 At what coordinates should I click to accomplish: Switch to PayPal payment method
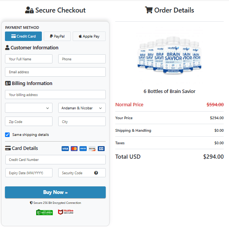(57, 36)
